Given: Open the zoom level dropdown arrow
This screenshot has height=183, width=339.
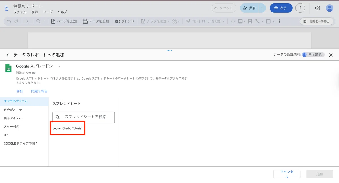Looking at the screenshot, I should click(44, 21).
